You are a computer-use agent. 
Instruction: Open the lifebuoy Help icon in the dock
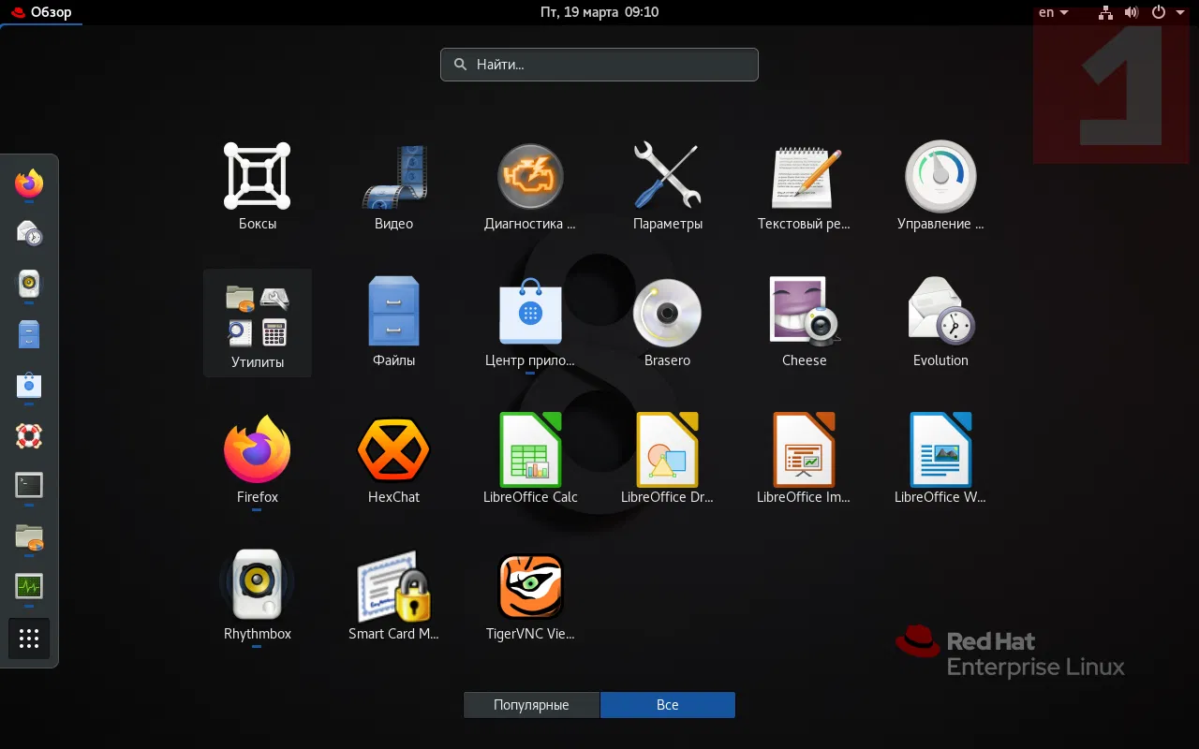(x=29, y=435)
